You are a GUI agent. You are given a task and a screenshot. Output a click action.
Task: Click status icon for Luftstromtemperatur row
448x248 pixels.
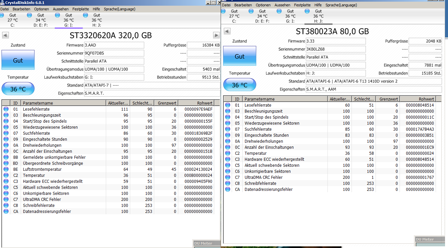point(6,169)
